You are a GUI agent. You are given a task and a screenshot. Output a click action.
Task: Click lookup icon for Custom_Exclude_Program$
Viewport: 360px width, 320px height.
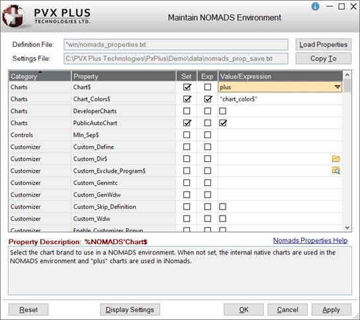pyautogui.click(x=336, y=171)
